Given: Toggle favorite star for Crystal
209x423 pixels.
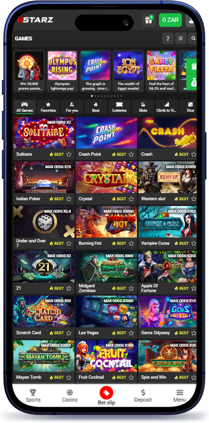Looking at the screenshot, I should 131,199.
